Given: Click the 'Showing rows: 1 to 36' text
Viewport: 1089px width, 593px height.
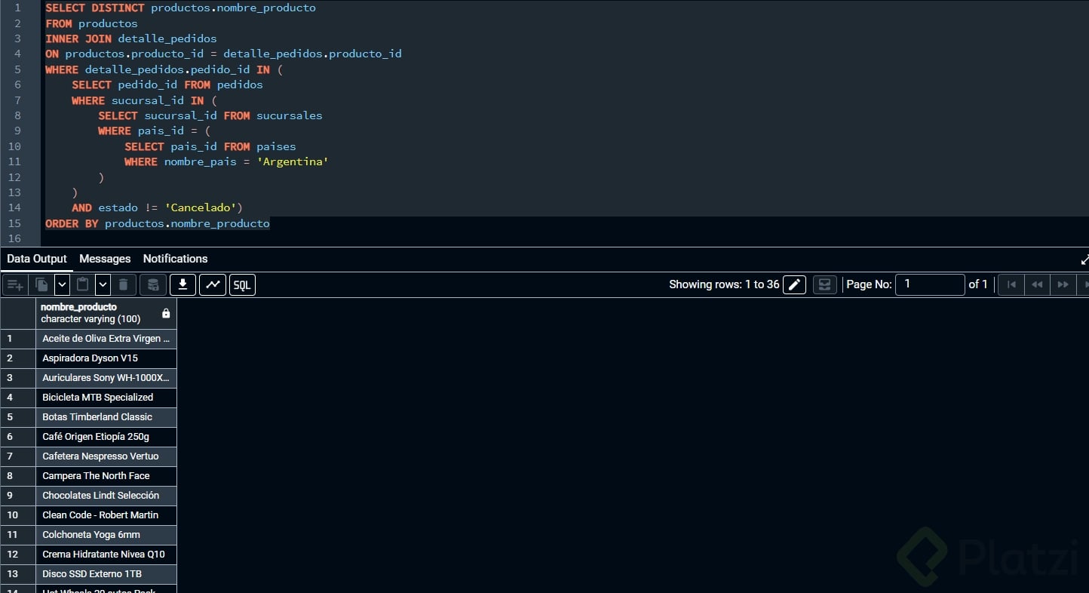Looking at the screenshot, I should (724, 284).
